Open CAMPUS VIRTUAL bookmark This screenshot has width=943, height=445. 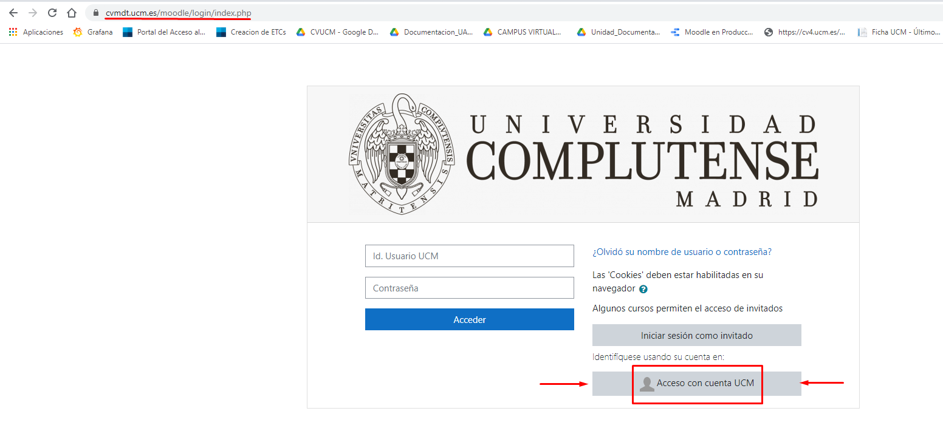(523, 32)
